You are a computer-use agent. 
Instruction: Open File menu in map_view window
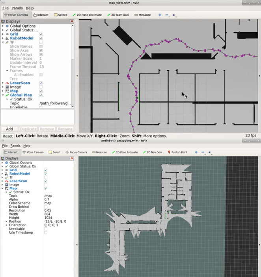click(6, 8)
